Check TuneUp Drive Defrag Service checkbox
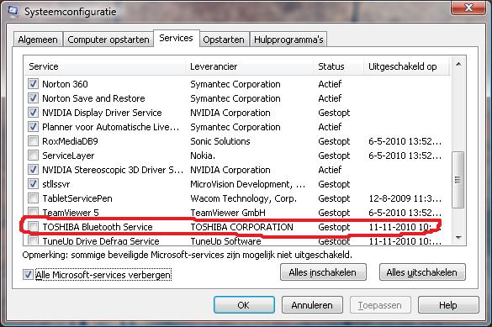The image size is (492, 327). pyautogui.click(x=33, y=240)
